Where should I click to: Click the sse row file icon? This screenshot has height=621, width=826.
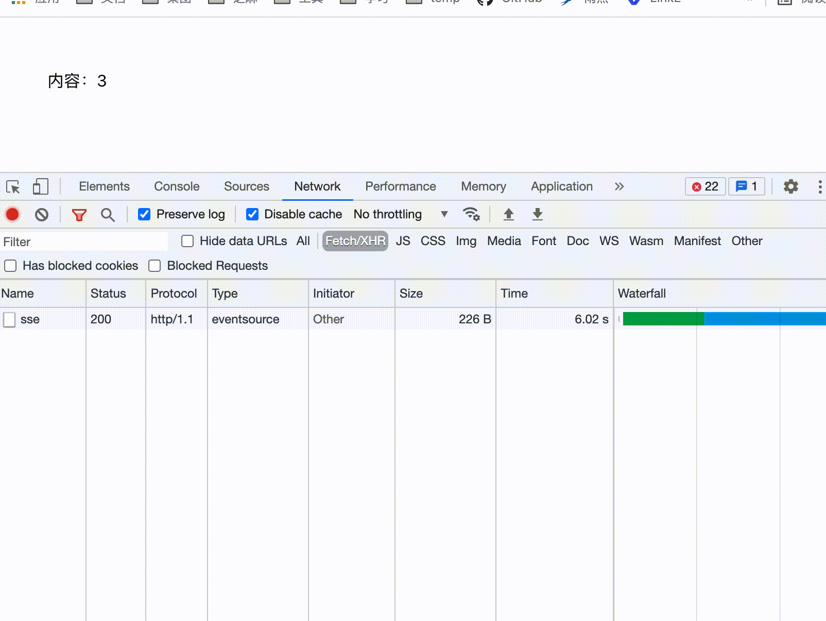(9, 319)
